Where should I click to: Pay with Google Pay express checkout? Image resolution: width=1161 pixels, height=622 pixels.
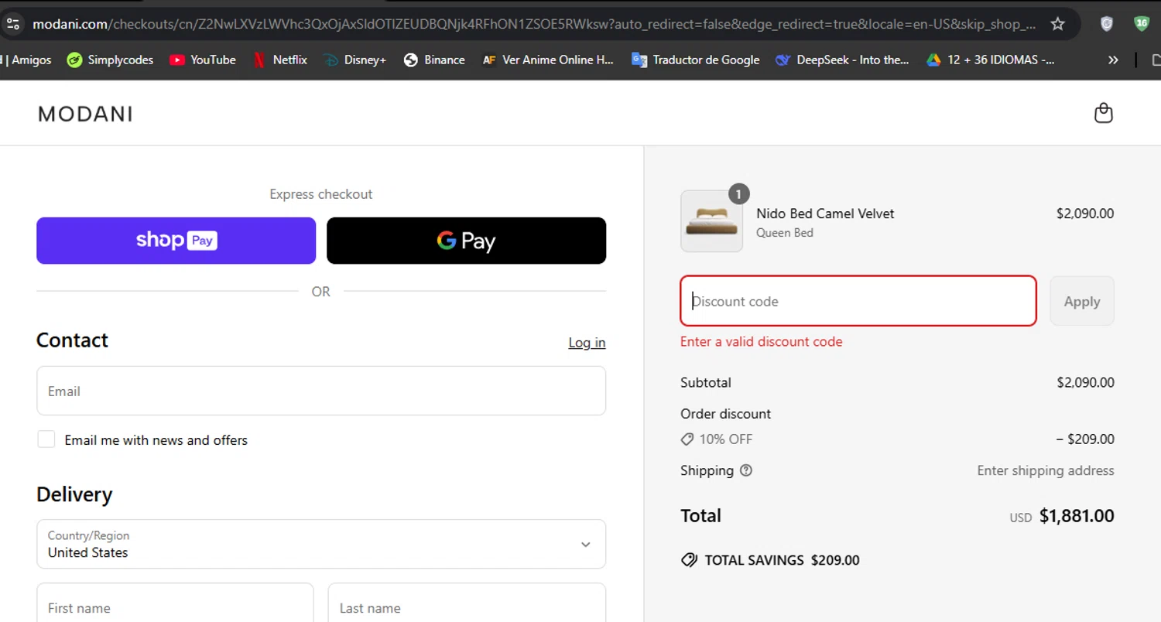(x=466, y=241)
